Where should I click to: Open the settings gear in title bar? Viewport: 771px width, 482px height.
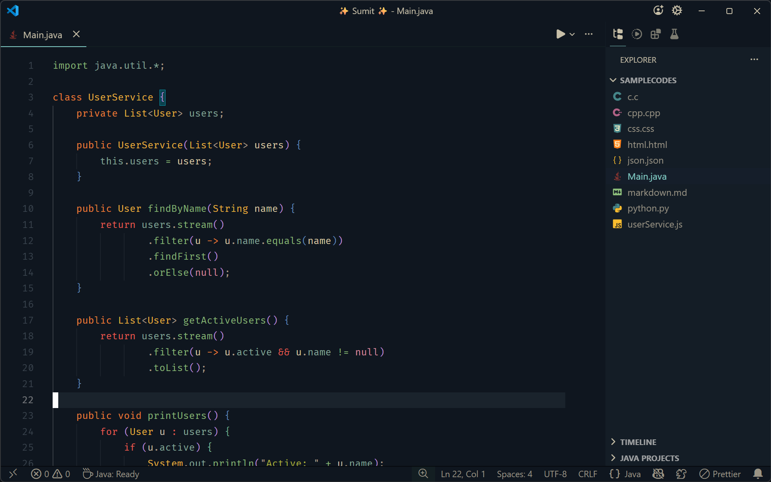tap(677, 10)
